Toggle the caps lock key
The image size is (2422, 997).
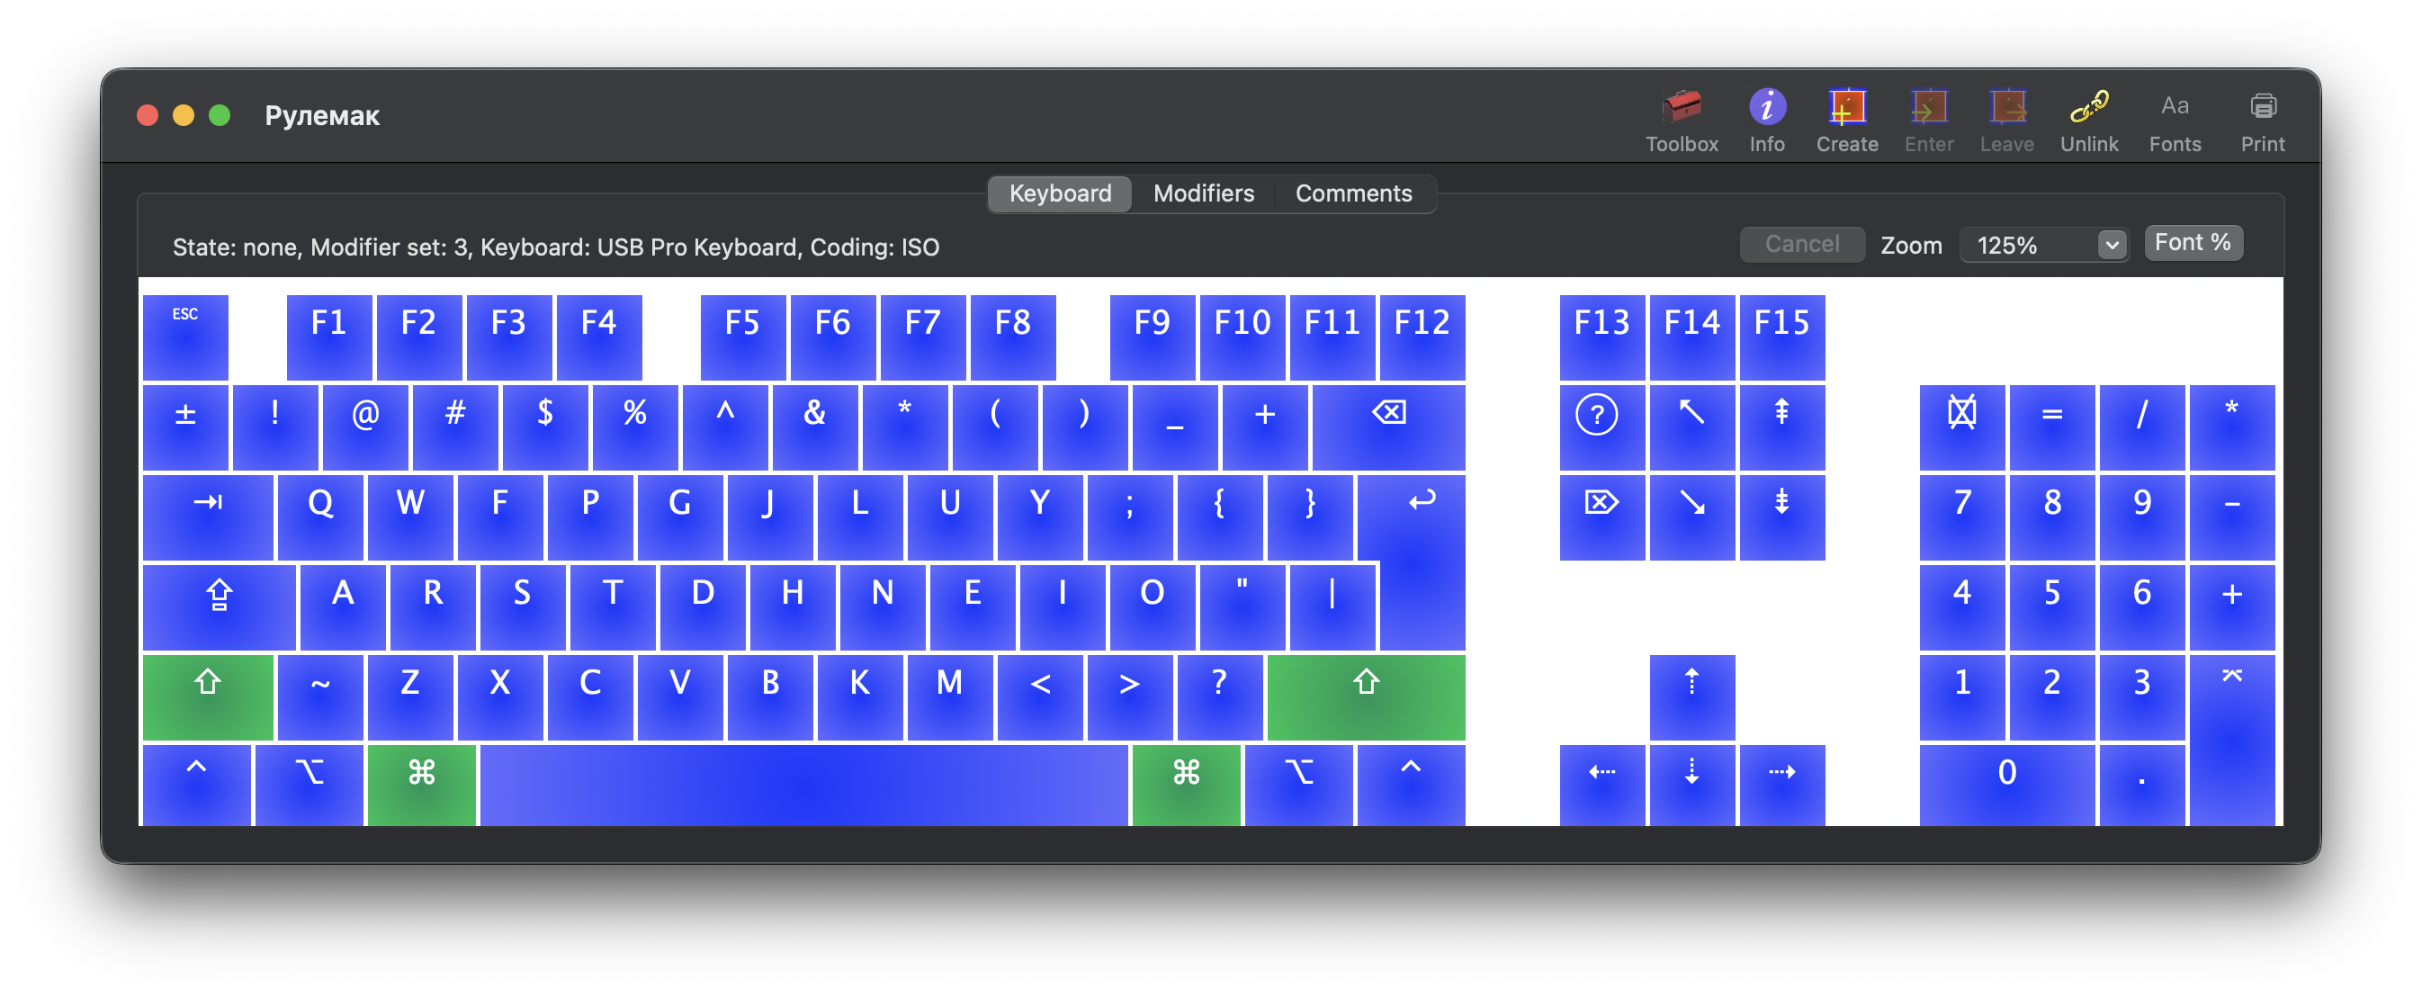point(219,606)
